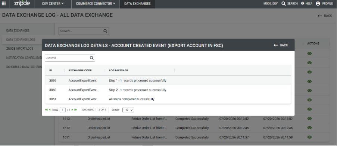Viewport: 337px width, 146px height.
Task: Open Znode Import Logs in sidebar
Action: click(x=20, y=49)
